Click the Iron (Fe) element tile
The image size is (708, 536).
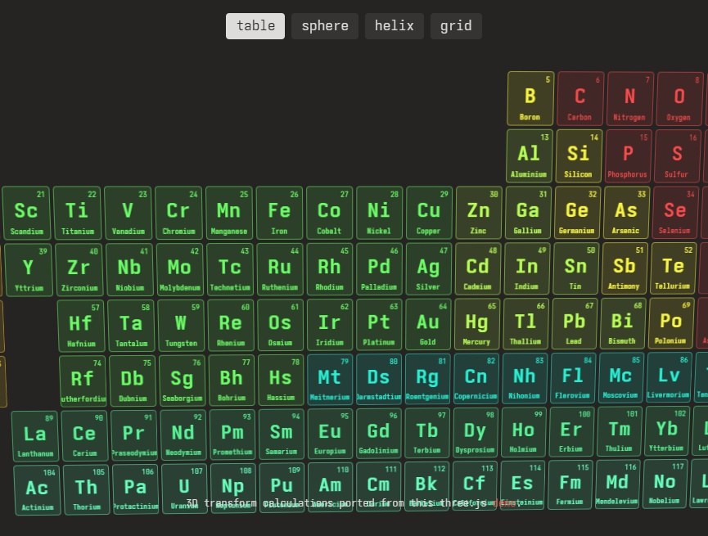pos(279,213)
